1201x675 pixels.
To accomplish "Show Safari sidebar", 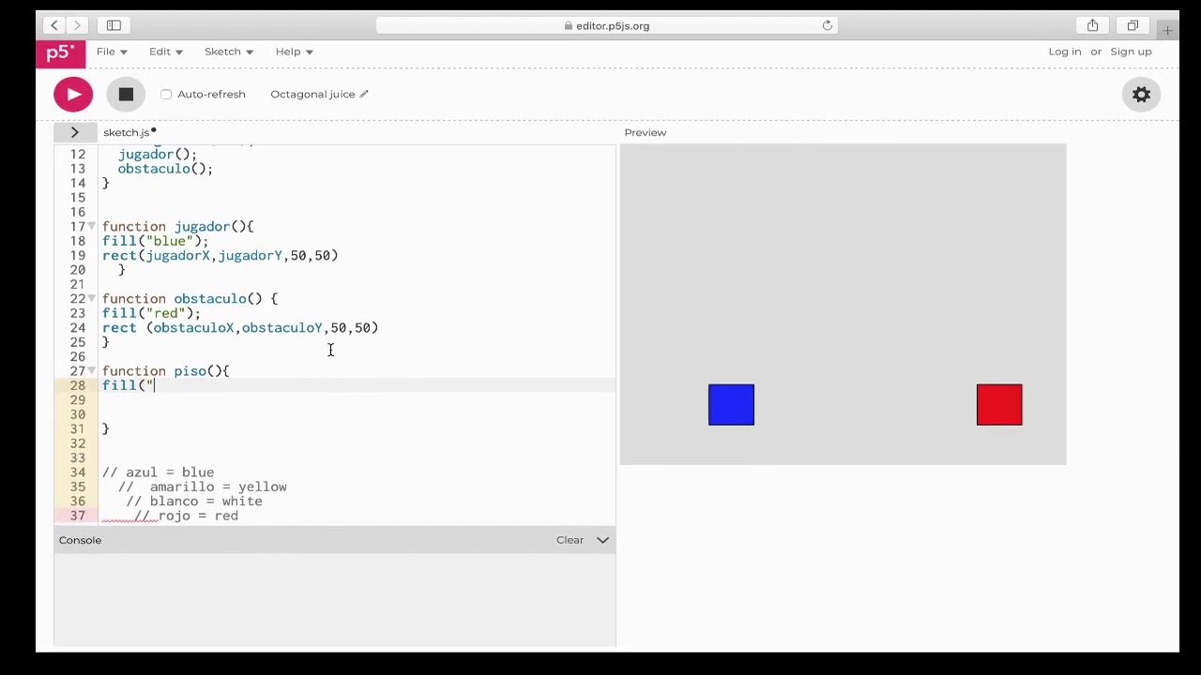I will pos(114,25).
